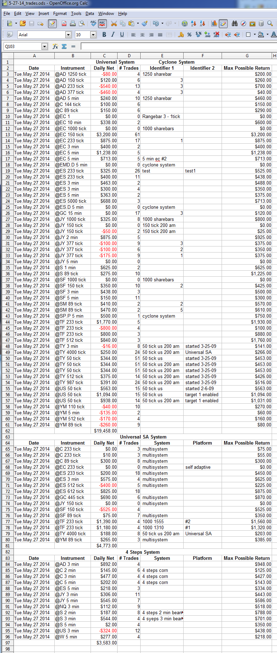Image resolution: width=277 pixels, height=653 pixels.
Task: Click the New spreadsheet document icon
Action: pyautogui.click(x=9, y=23)
